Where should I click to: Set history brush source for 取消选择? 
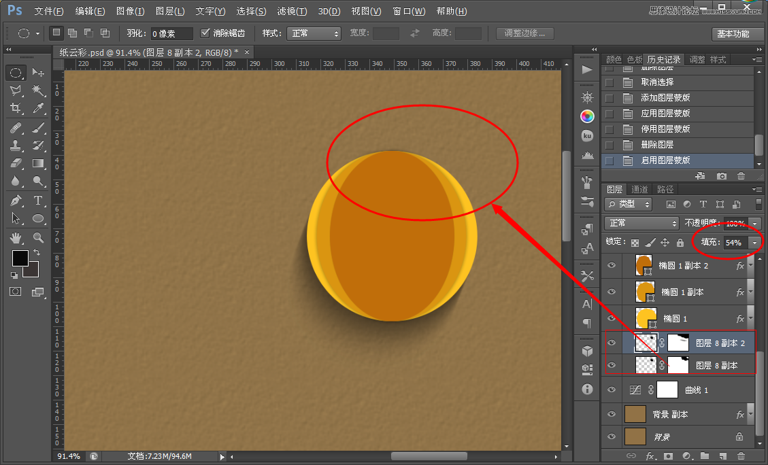[x=610, y=82]
